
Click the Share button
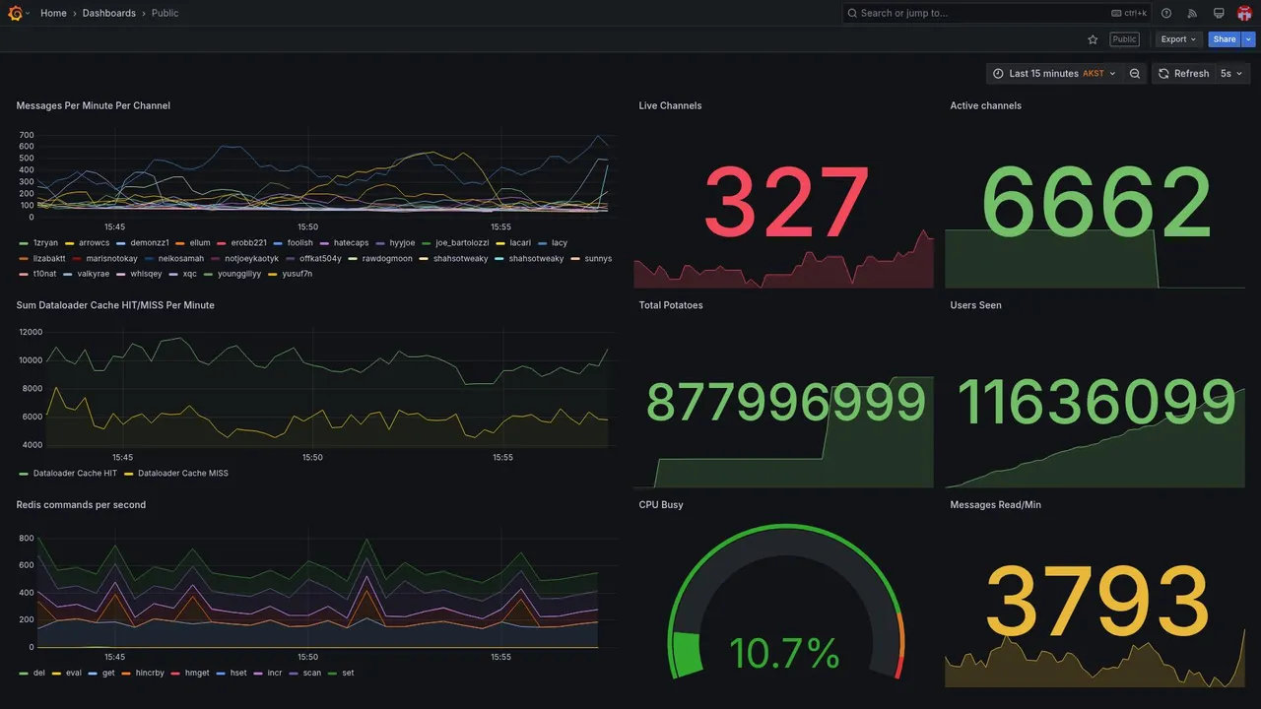pyautogui.click(x=1225, y=39)
